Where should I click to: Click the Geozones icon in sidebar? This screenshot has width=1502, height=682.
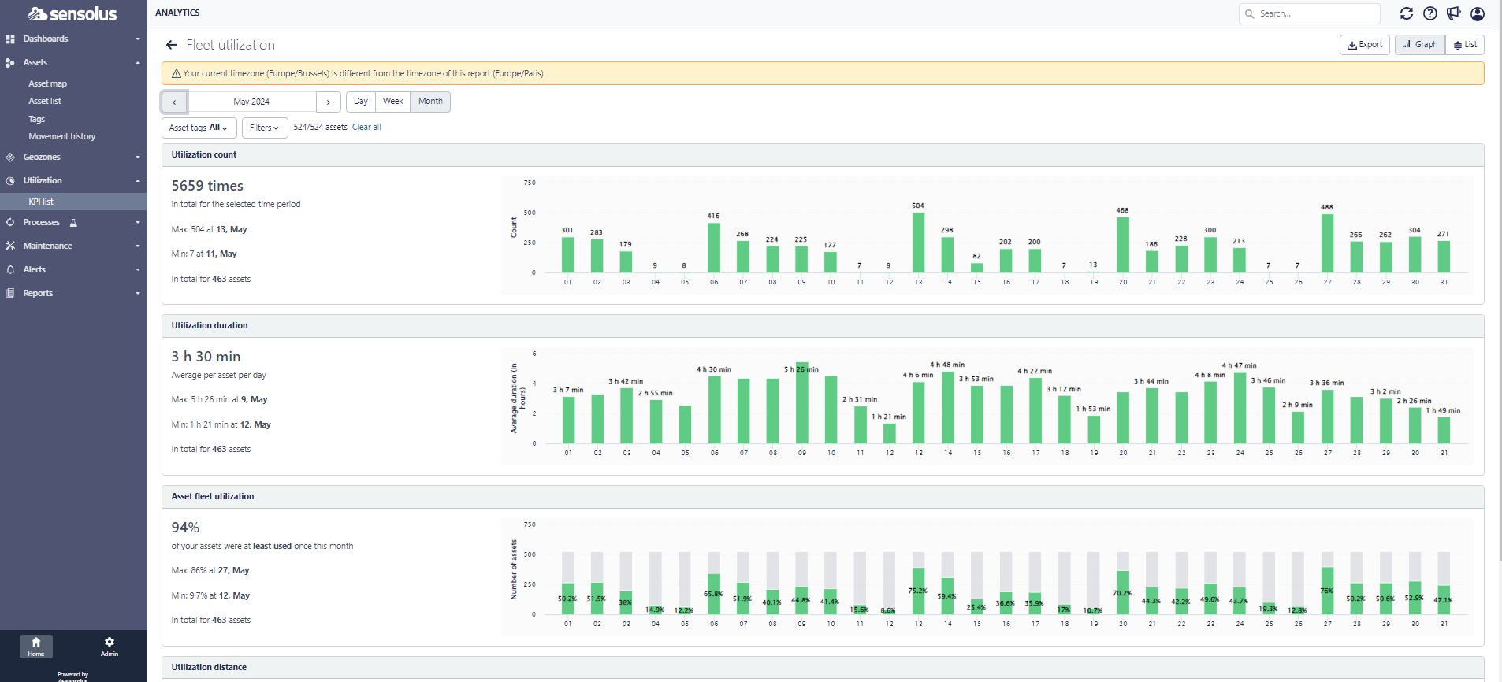tap(10, 157)
